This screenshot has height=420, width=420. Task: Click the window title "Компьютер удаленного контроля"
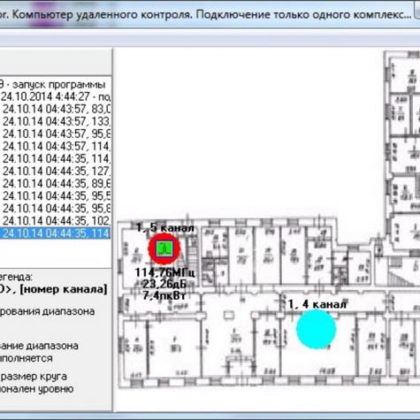[103, 15]
